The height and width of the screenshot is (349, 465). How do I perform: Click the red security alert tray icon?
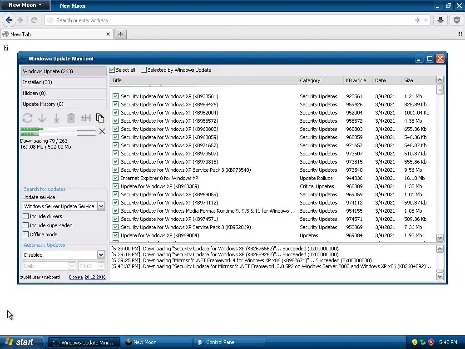[x=431, y=342]
